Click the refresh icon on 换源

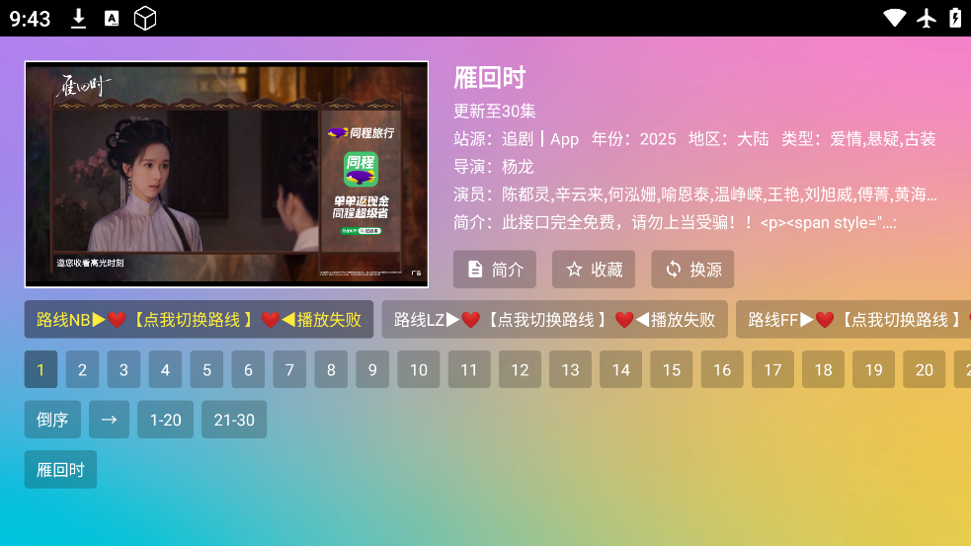(673, 270)
